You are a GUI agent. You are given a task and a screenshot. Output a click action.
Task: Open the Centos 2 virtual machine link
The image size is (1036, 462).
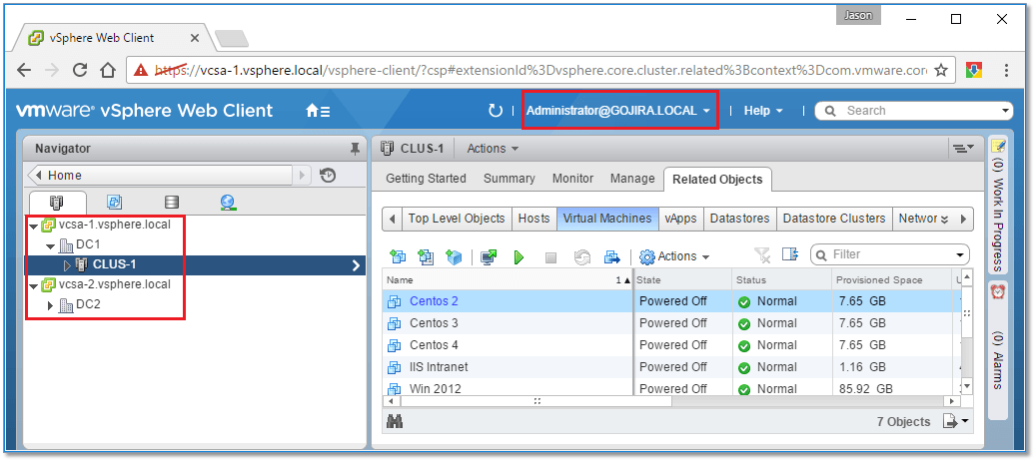434,301
